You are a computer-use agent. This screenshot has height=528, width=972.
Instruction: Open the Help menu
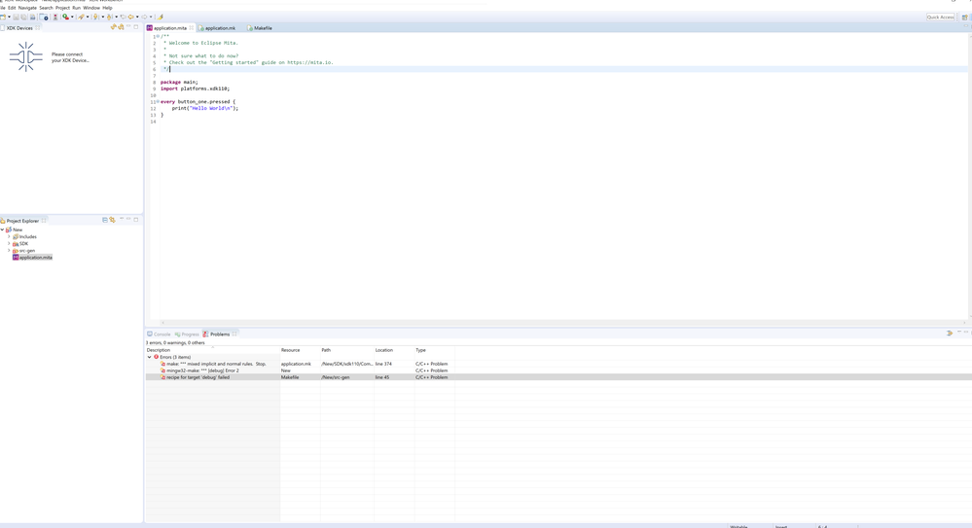click(x=107, y=8)
